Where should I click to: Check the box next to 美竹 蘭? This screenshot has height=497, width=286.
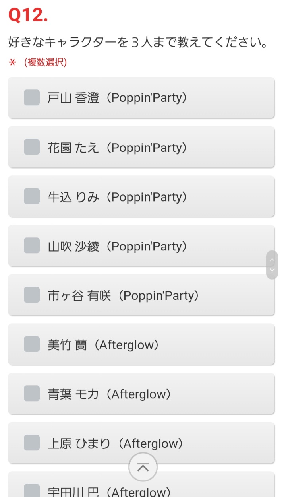pos(32,344)
